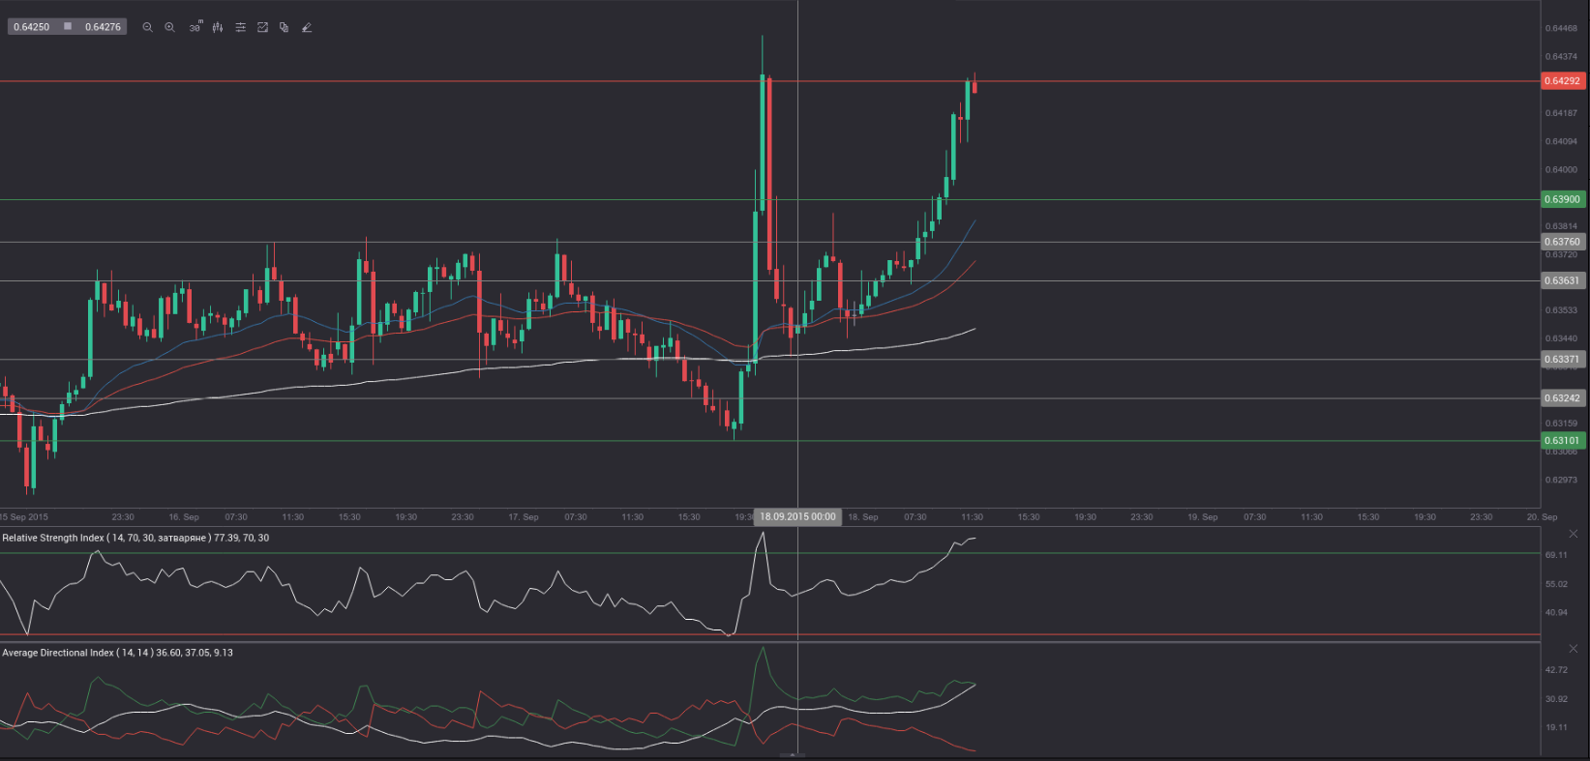Close the Relative Strength Index panel
This screenshot has height=761, width=1590.
[x=1574, y=534]
